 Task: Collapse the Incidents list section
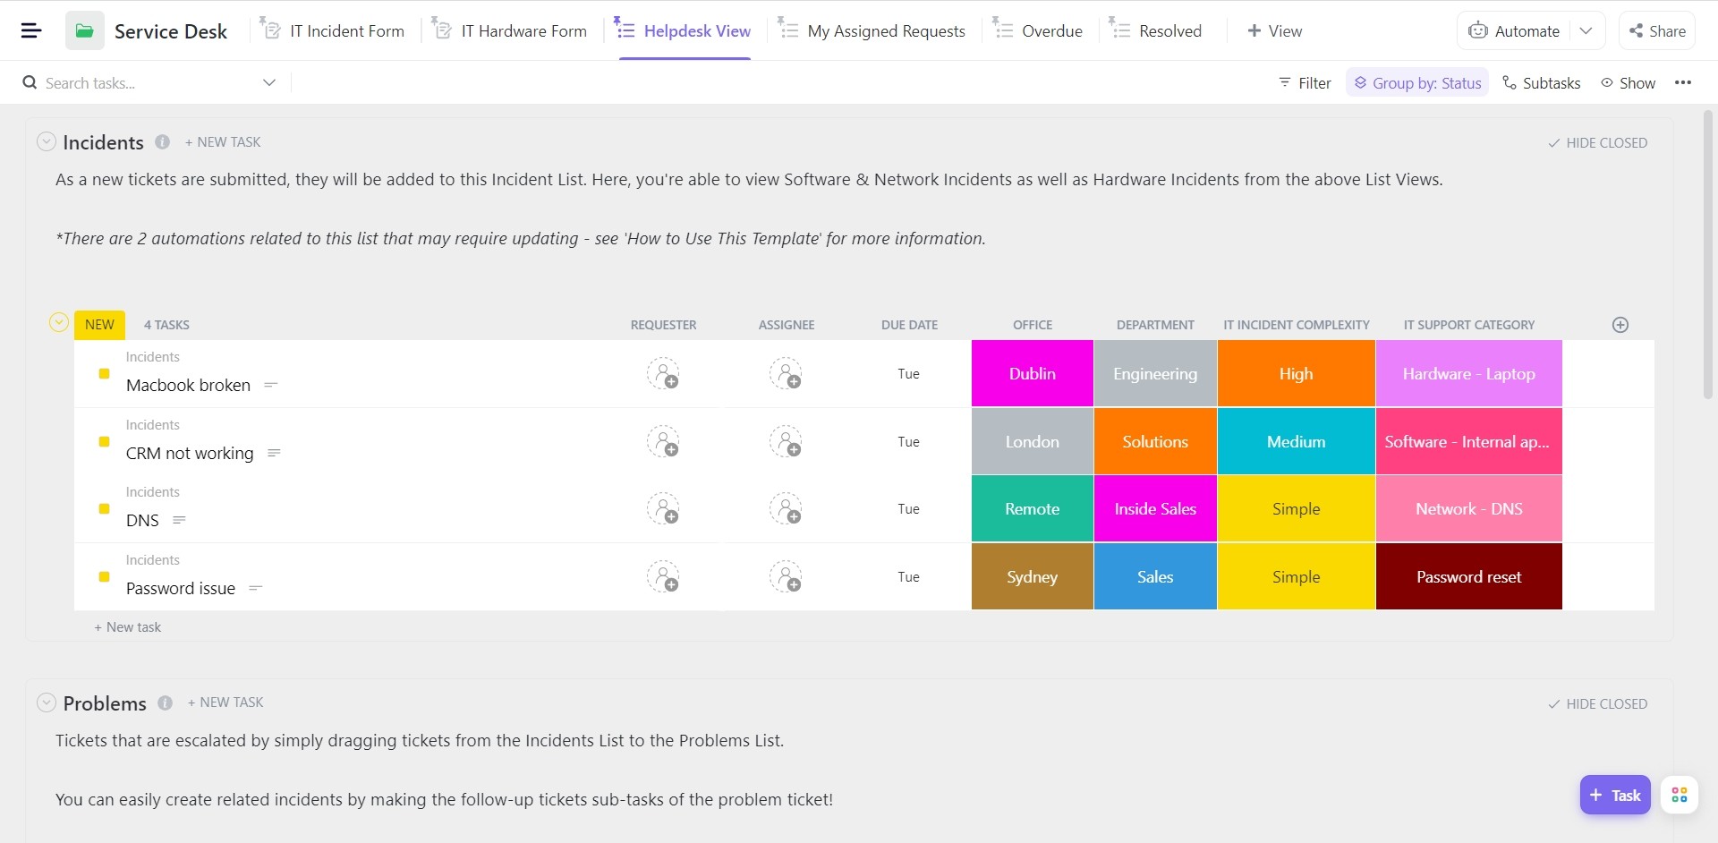47,142
